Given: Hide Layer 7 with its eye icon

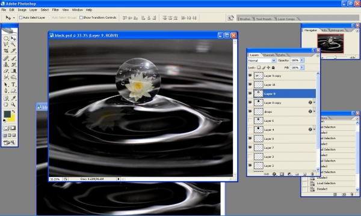Looking at the screenshot, I should 250,148.
